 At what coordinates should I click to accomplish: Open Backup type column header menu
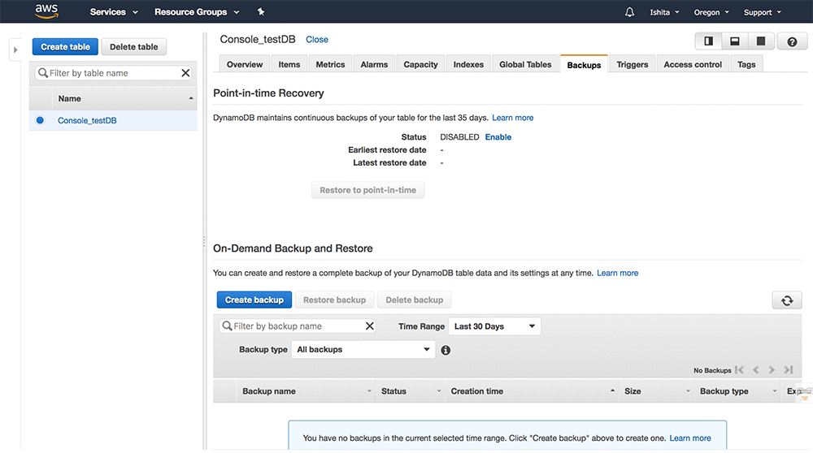(x=775, y=391)
